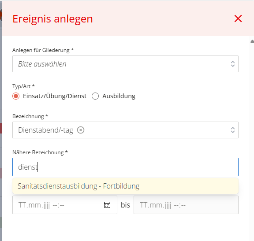Close the Ereignis anlegen dialog

238,19
